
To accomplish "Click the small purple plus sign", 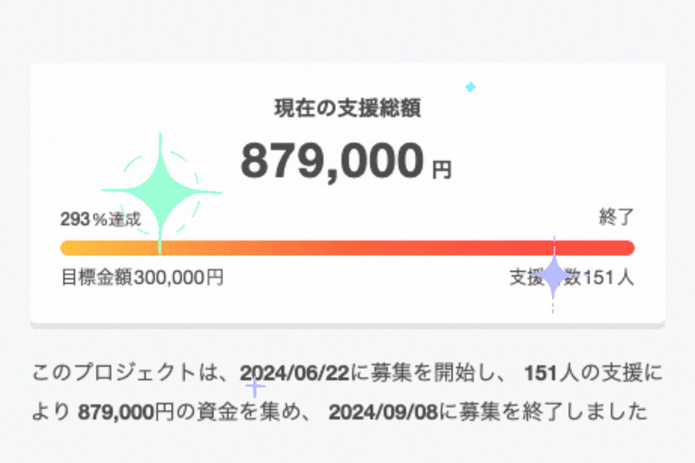I will click(255, 386).
